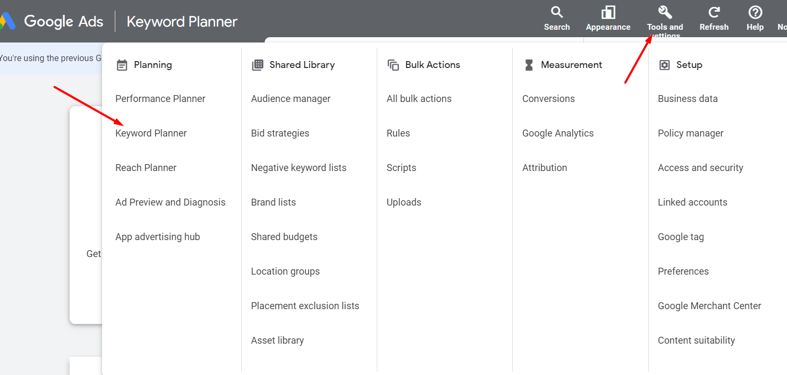Click the Refresh icon
This screenshot has width=787, height=375.
[x=714, y=12]
